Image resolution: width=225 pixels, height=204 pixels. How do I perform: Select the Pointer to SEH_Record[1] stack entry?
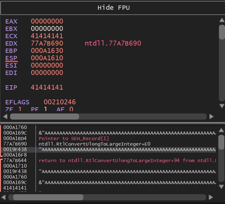[74, 138]
